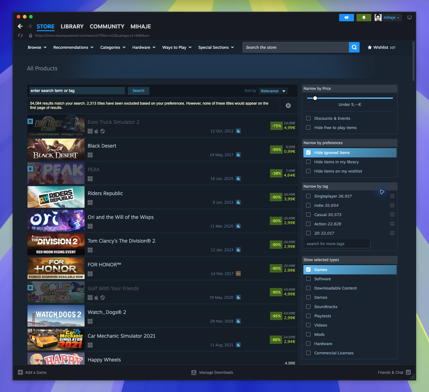Image resolution: width=429 pixels, height=392 pixels.
Task: Reload the page with the refresh icon
Action: tap(20, 35)
